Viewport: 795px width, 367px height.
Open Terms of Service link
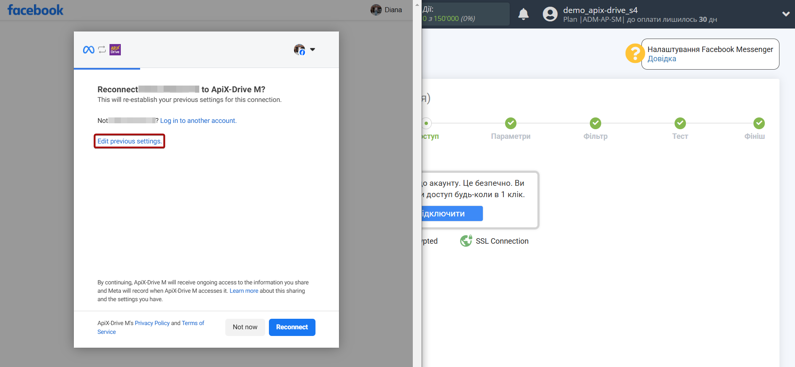pos(151,328)
